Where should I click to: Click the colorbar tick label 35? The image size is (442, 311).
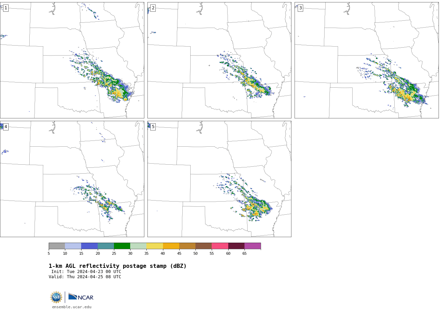(146, 254)
